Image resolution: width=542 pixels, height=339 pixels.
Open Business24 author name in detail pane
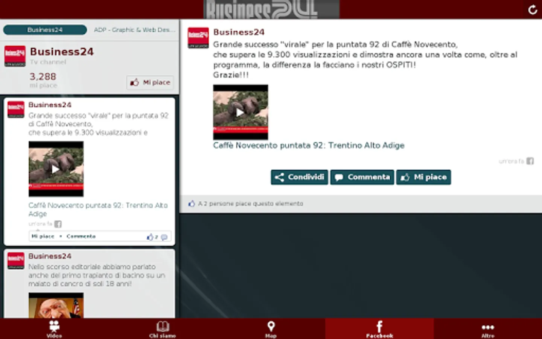point(239,32)
